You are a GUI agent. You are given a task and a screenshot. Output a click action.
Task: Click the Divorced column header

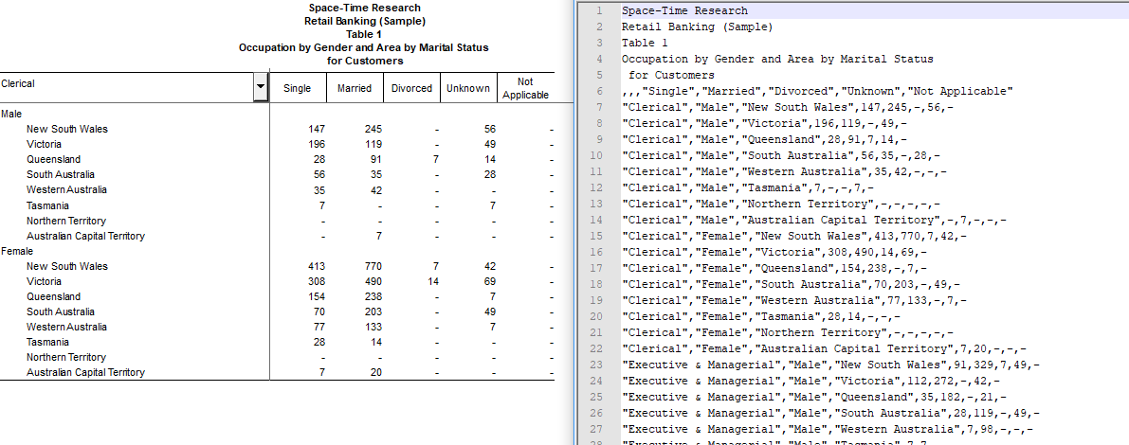[x=411, y=89]
